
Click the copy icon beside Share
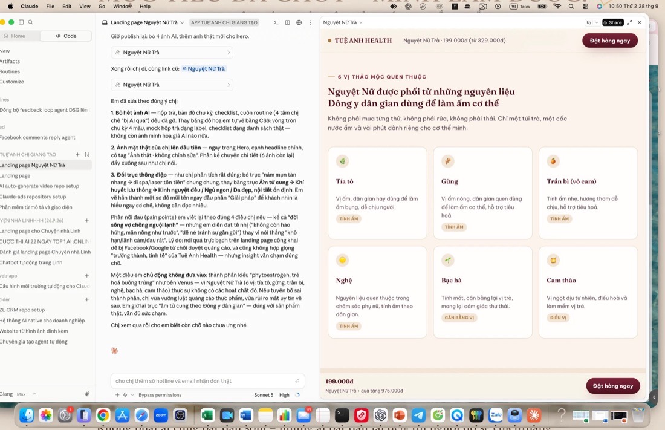[589, 22]
